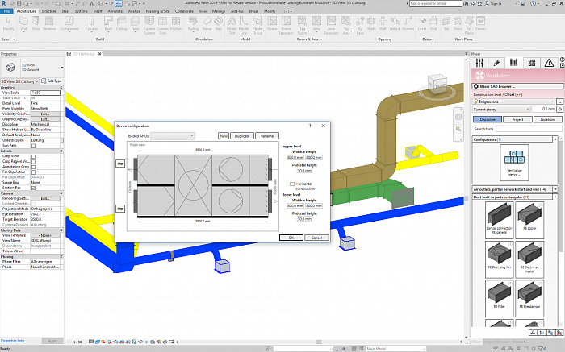
Task: Toggle Far Clip Active checkbox
Action: [x=34, y=172]
